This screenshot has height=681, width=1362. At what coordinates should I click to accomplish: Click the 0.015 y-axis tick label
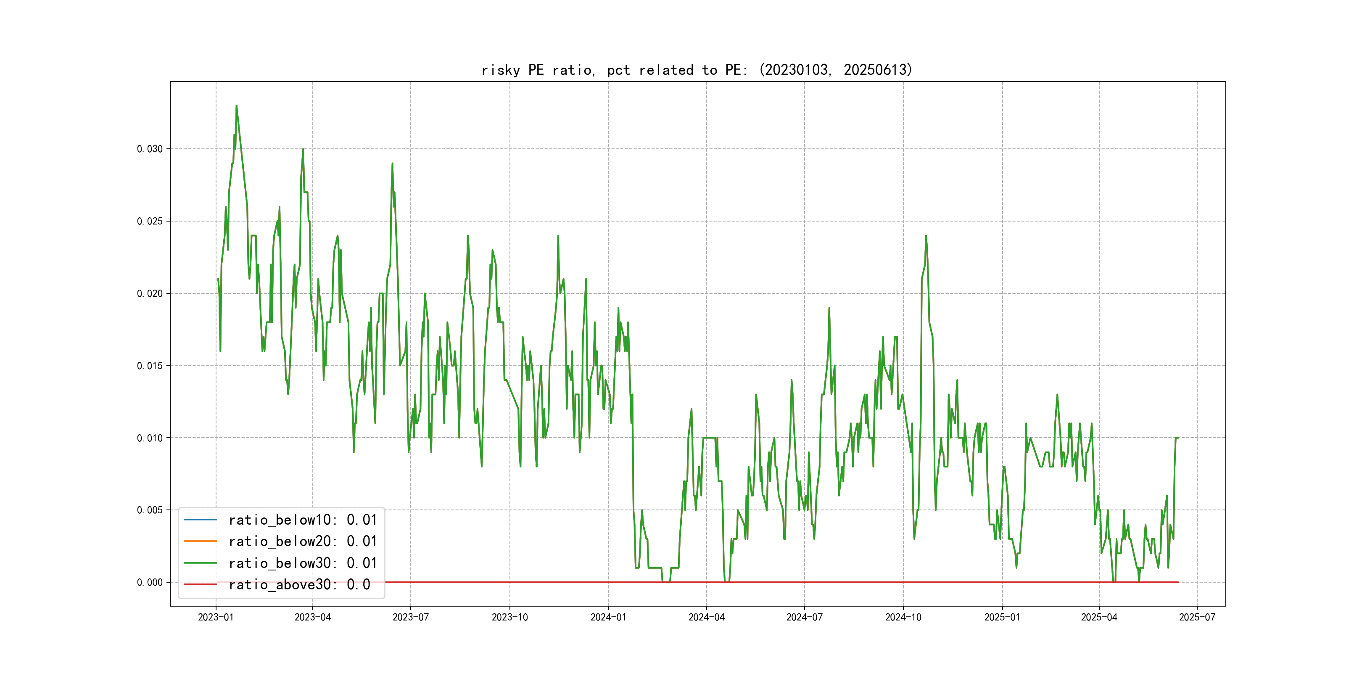point(150,366)
